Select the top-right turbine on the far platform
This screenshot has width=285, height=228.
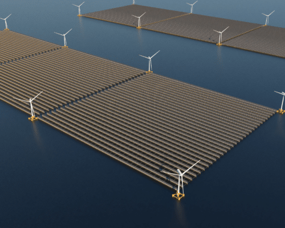[x=267, y=18]
